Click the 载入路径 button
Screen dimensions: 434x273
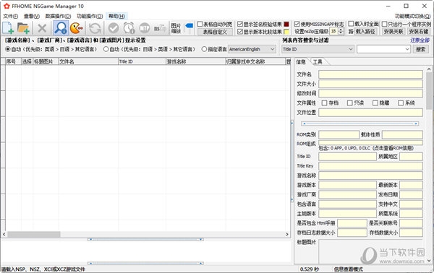point(365,32)
